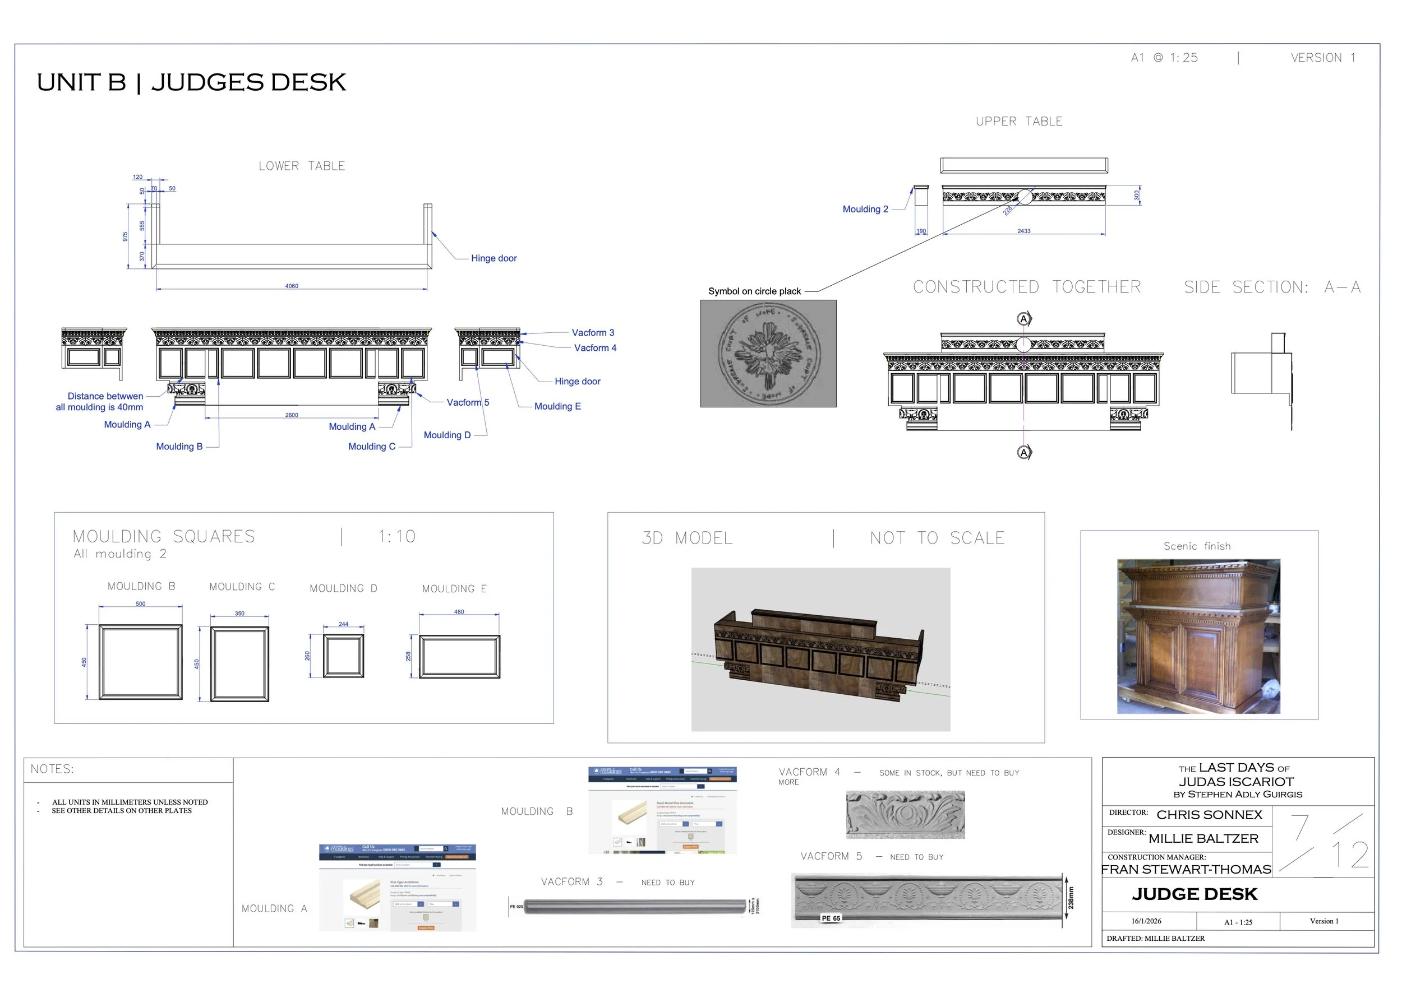Click the 'Vacform 3' callout label
Screen dimensions: 1402x989
pos(593,332)
